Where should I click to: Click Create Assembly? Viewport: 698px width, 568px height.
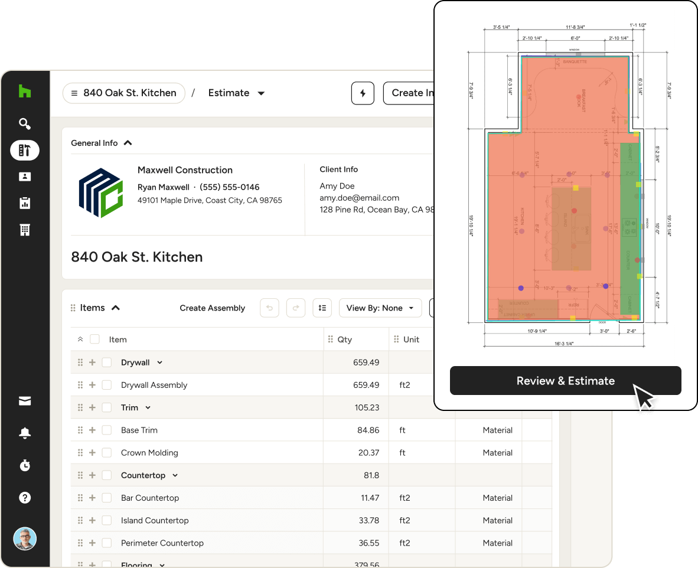(x=212, y=308)
